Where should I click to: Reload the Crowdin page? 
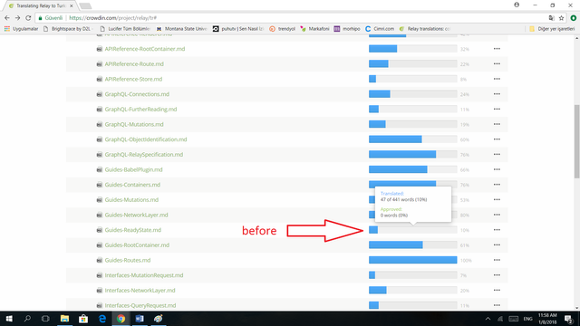pyautogui.click(x=28, y=18)
